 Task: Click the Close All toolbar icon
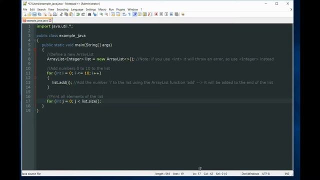pyautogui.click(x=50, y=14)
